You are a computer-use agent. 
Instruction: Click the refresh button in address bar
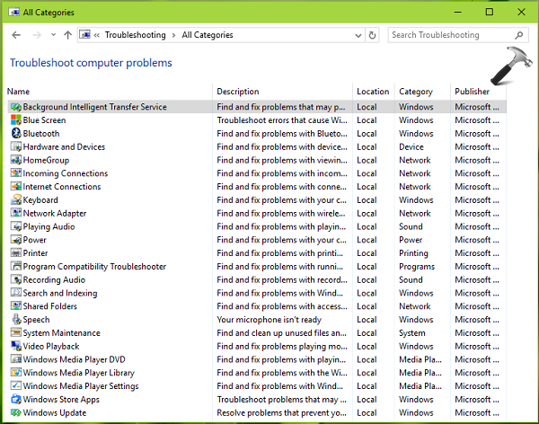373,35
